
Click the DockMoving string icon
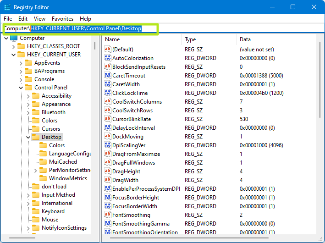coord(108,136)
